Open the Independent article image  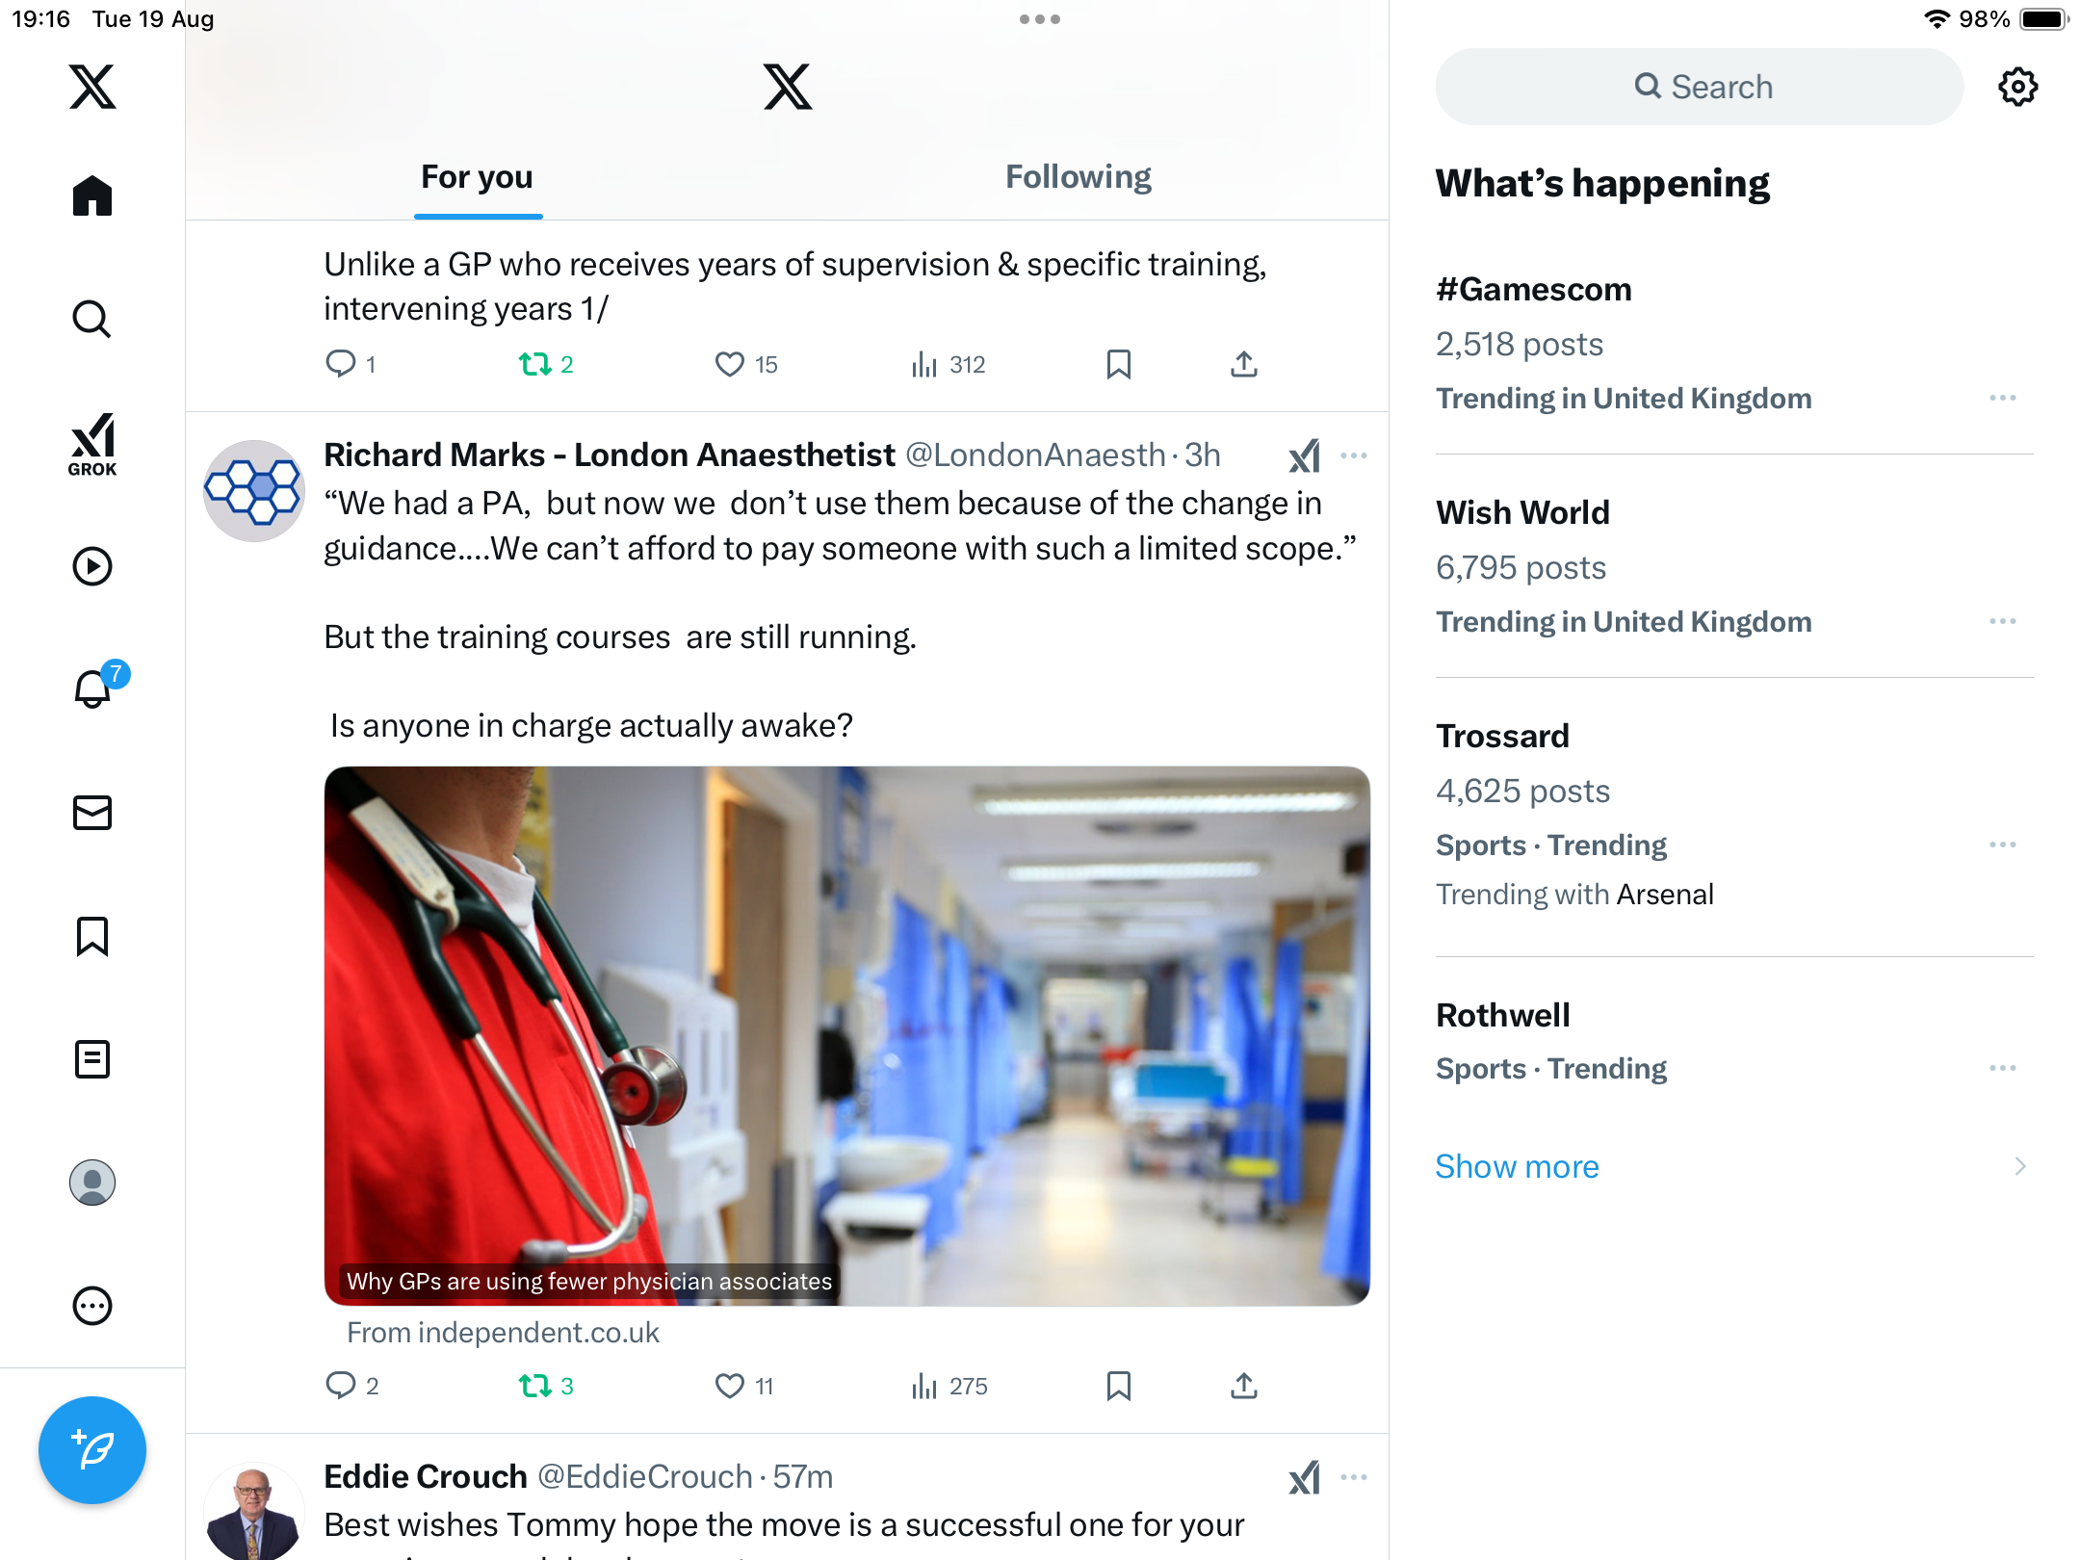tap(847, 1035)
